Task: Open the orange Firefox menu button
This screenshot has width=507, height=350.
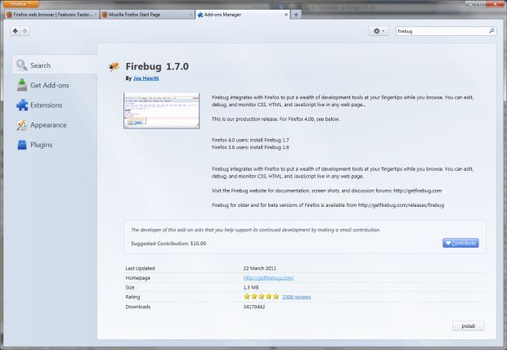Action: [x=21, y=3]
